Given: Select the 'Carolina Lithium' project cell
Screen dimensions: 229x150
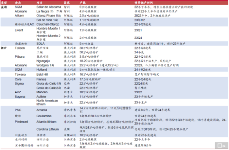Looking at the screenshot, I should click(47, 129).
